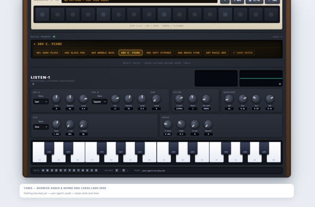Click the 3199Hz Cutoff value field

pos(179,109)
